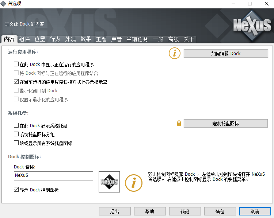Image resolution: width=274 pixels, height=218 pixels.
Task: Click the 退出 button
Action: [x=115, y=211]
